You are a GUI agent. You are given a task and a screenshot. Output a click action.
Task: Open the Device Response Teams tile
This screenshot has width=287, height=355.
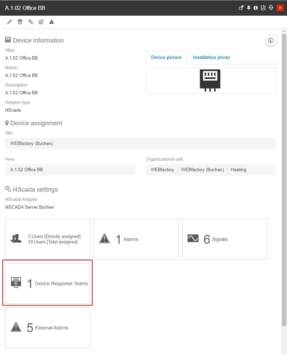[x=48, y=284]
